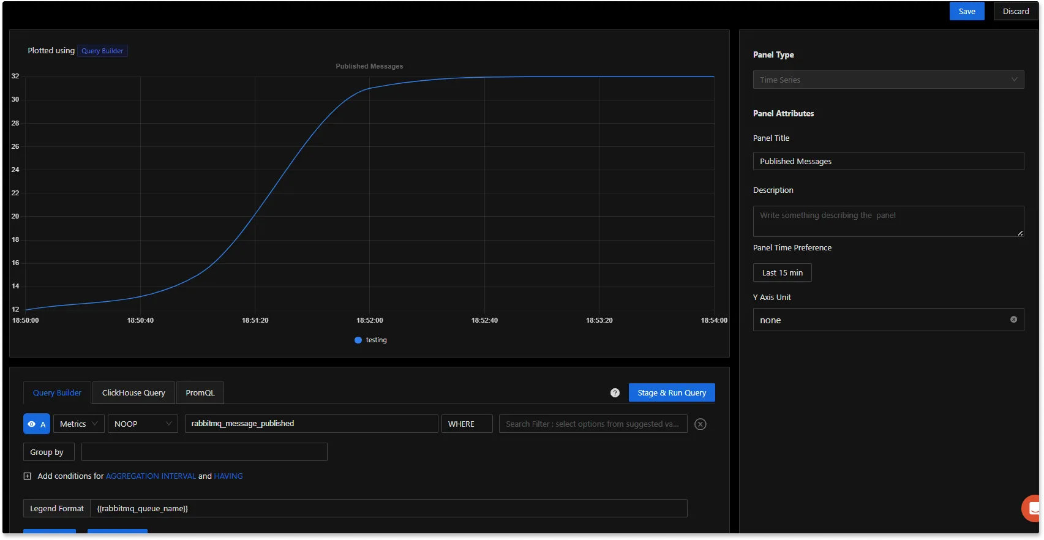The height and width of the screenshot is (540, 1044).
Task: Click the 18:53:20 time axis label
Action: [599, 320]
